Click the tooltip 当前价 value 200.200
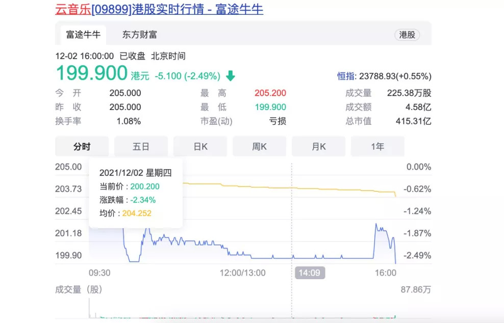The width and height of the screenshot is (504, 323). coord(145,186)
